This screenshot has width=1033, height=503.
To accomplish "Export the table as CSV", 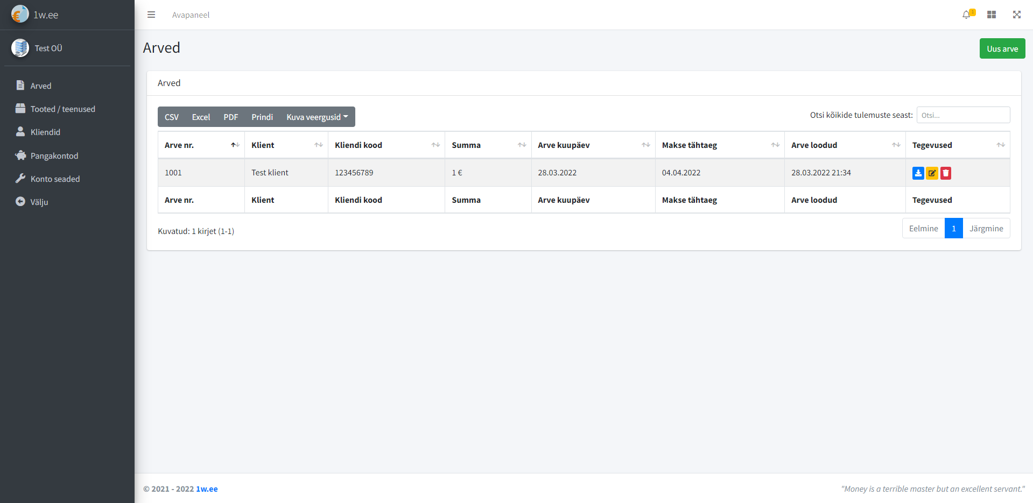I will pos(172,117).
